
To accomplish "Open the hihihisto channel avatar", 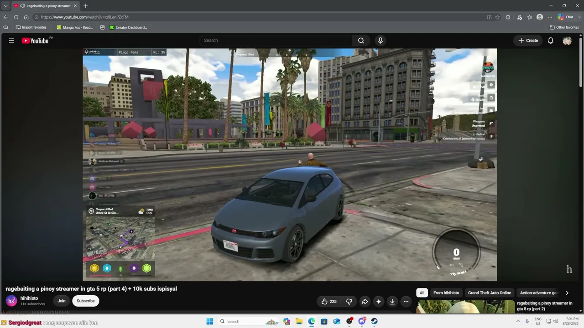I will (11, 301).
